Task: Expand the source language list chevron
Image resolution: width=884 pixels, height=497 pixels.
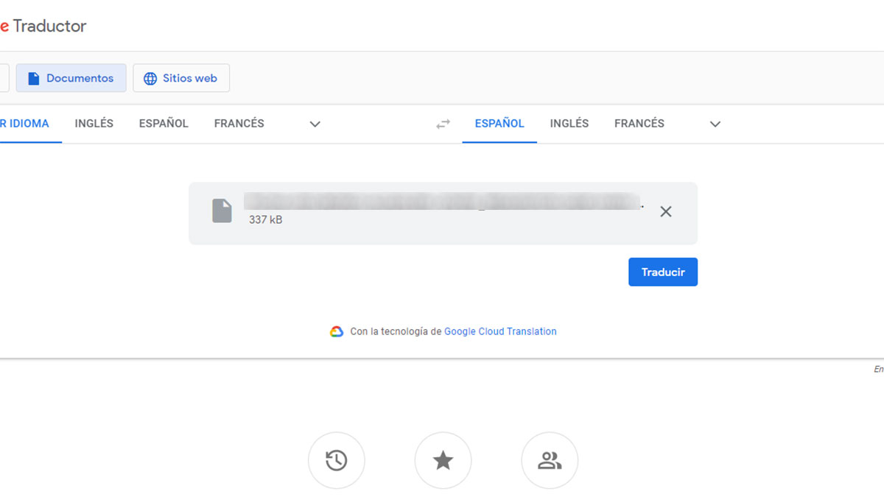Action: [x=315, y=124]
